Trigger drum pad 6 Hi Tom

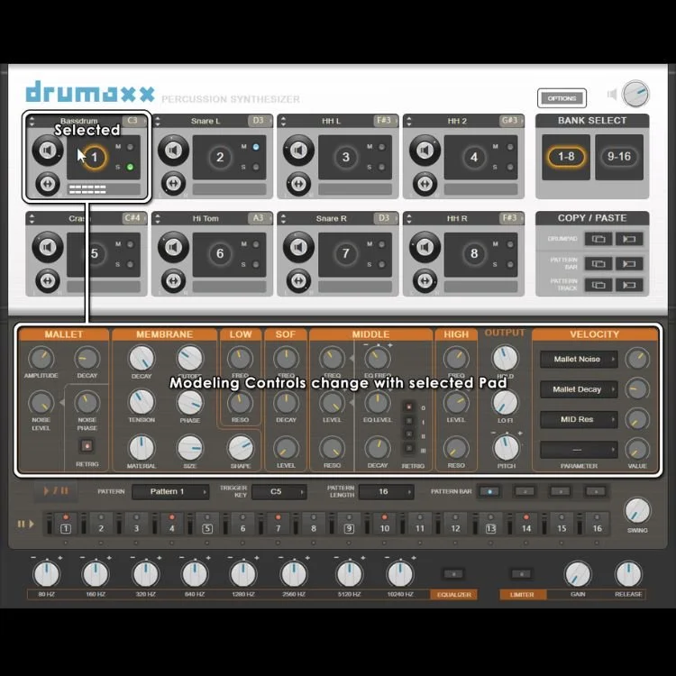click(x=220, y=253)
